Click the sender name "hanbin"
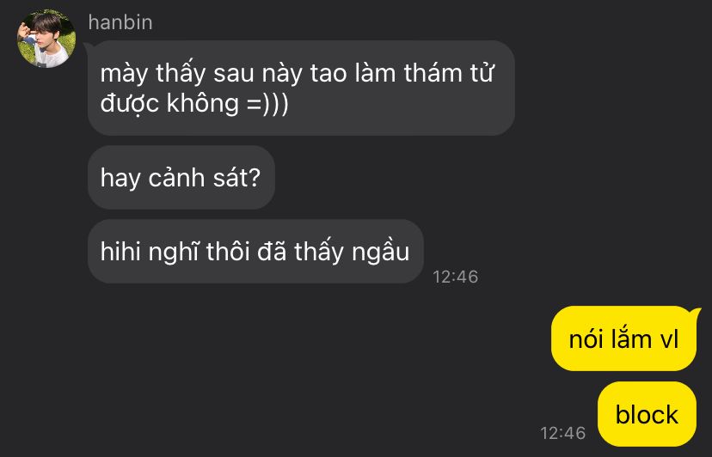712x457 pixels. (x=120, y=22)
